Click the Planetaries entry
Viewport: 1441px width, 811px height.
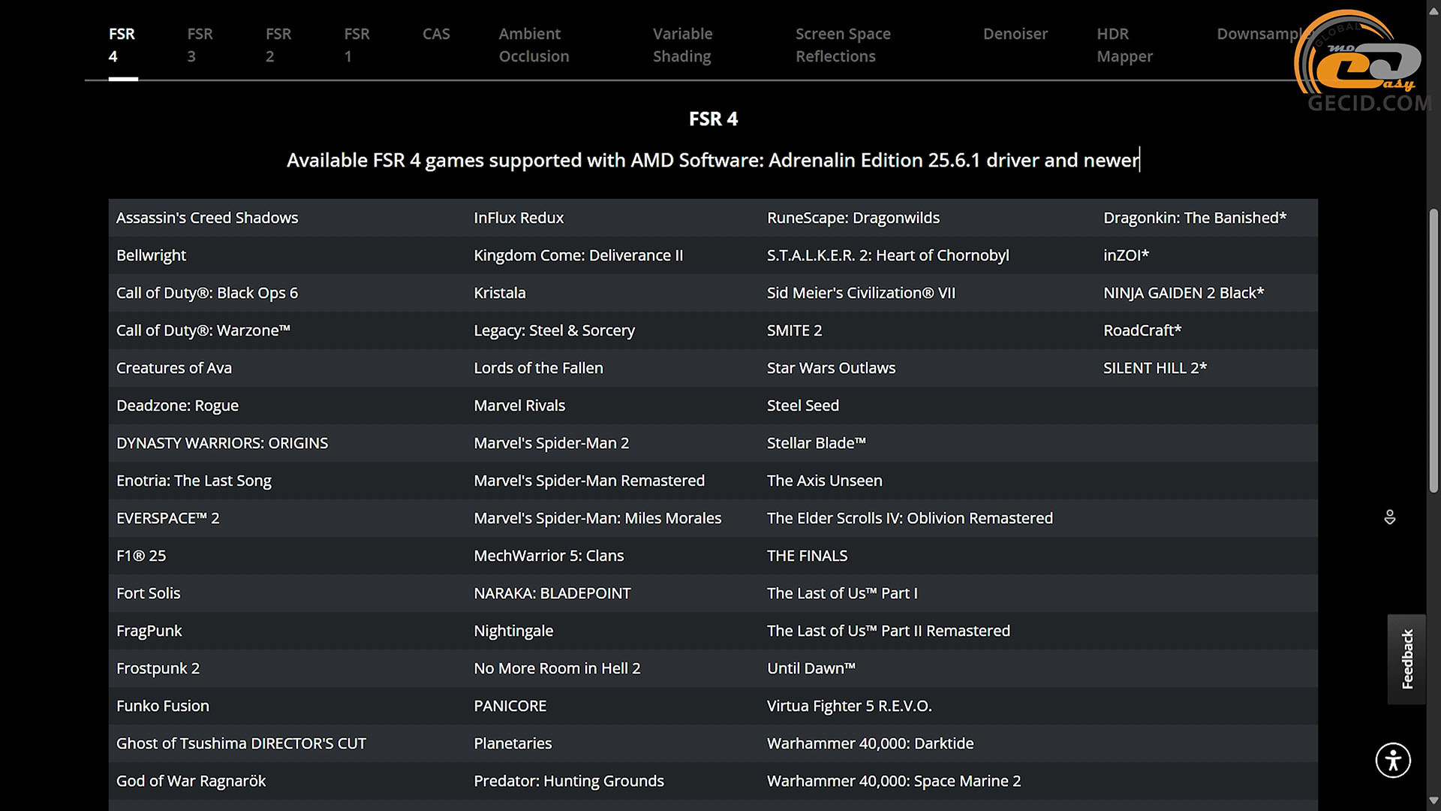coord(513,743)
